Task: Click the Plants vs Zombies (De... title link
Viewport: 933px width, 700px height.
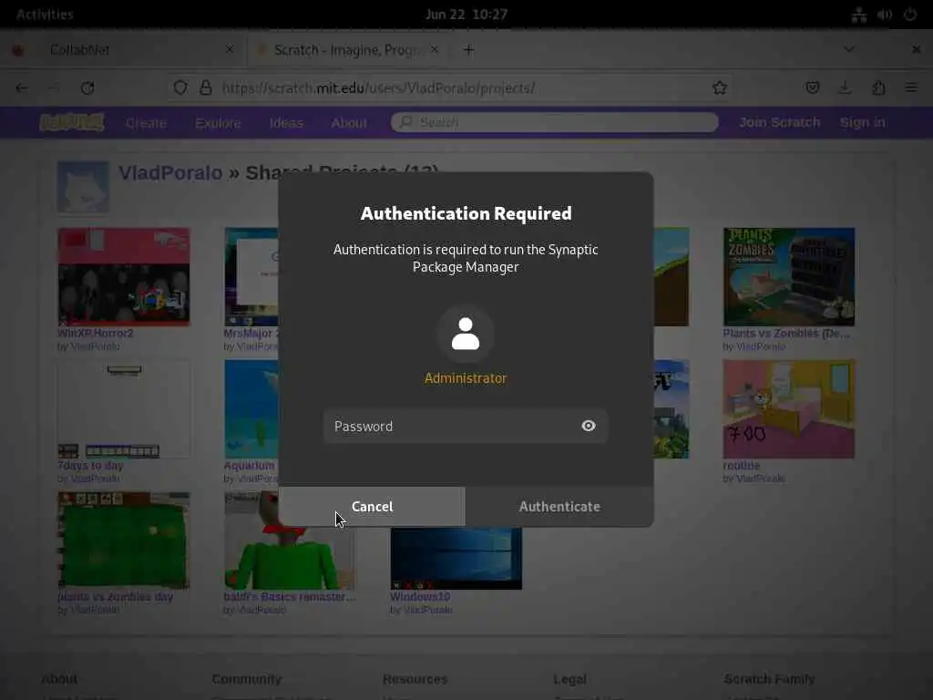Action: tap(786, 333)
